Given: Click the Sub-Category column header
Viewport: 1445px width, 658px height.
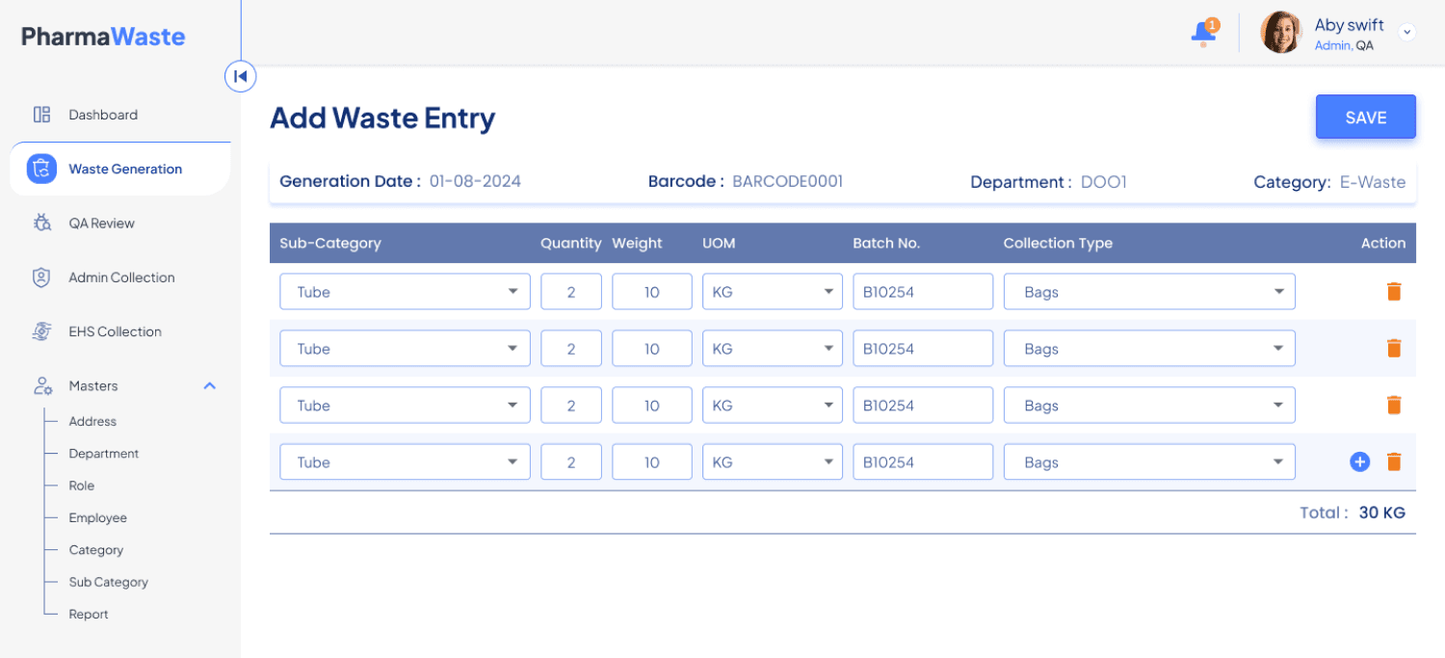Looking at the screenshot, I should (x=330, y=243).
